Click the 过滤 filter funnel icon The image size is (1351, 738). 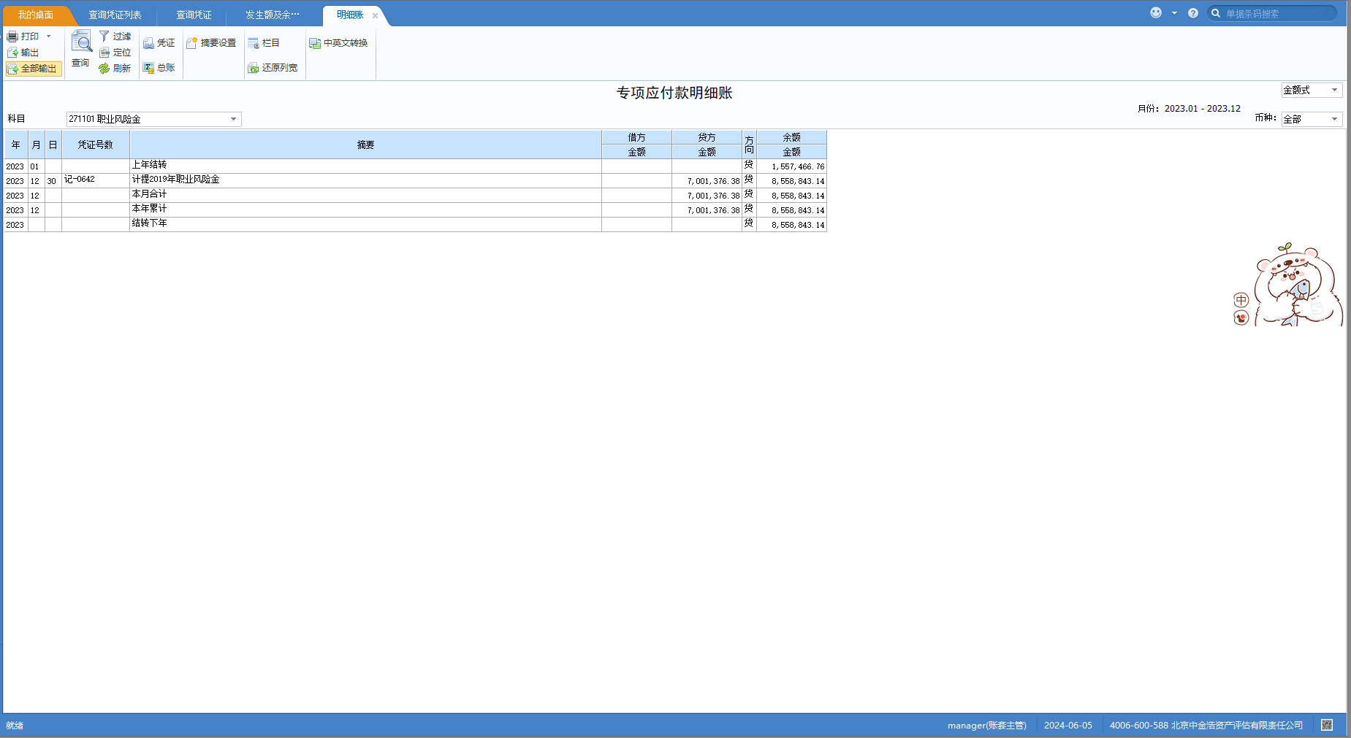[104, 36]
